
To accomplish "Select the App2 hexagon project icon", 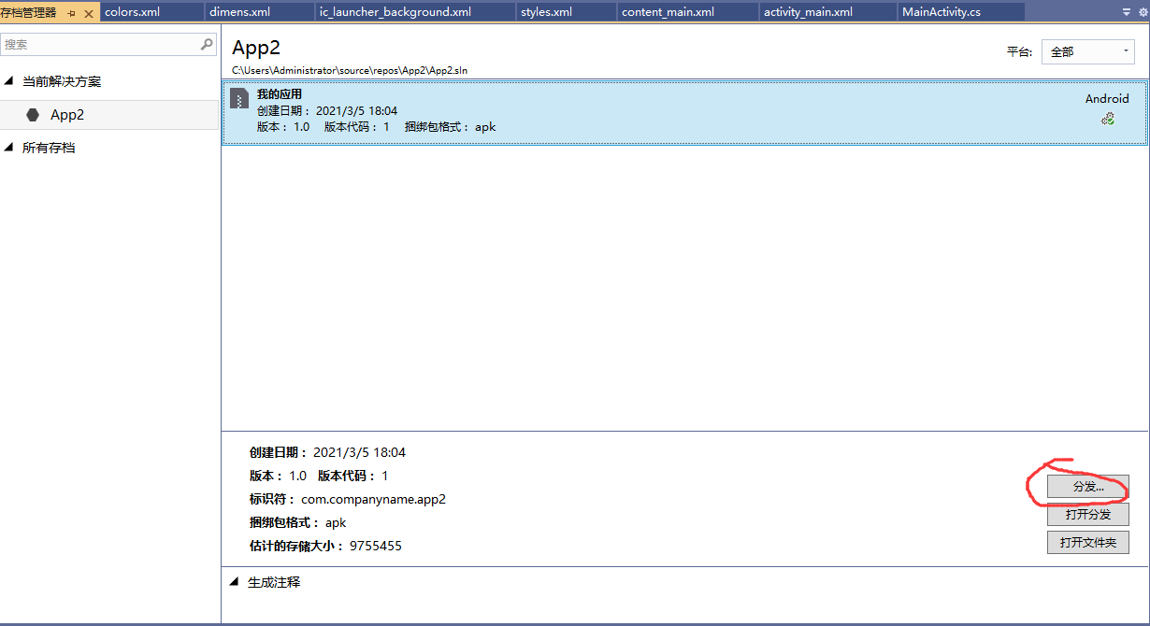I will pyautogui.click(x=31, y=114).
